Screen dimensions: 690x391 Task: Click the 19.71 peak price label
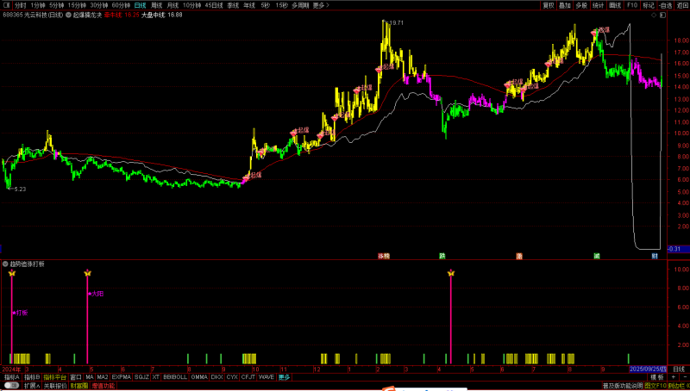396,23
